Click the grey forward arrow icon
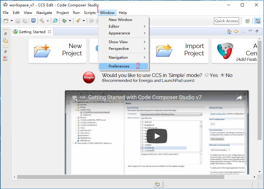 (243, 31)
